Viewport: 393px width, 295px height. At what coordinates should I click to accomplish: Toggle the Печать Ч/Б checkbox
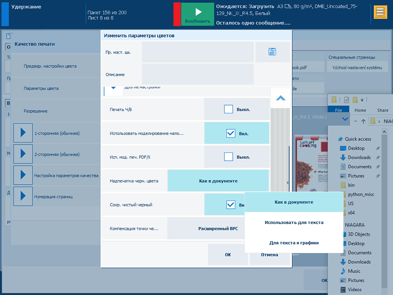click(x=228, y=109)
